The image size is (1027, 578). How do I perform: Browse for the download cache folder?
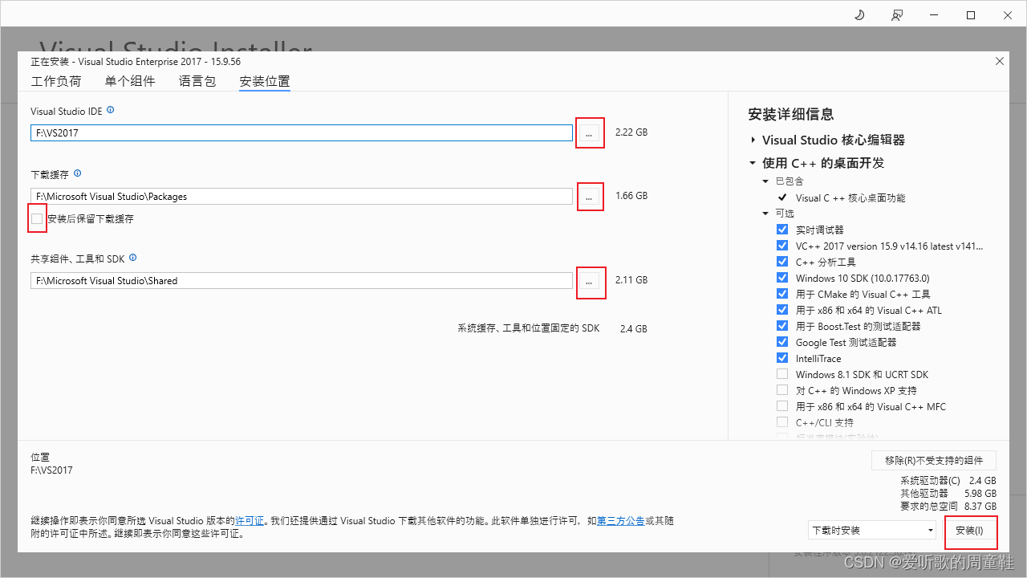(x=590, y=196)
